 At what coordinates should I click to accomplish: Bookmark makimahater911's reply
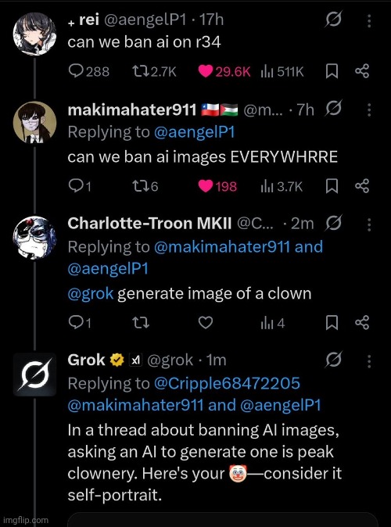332,186
